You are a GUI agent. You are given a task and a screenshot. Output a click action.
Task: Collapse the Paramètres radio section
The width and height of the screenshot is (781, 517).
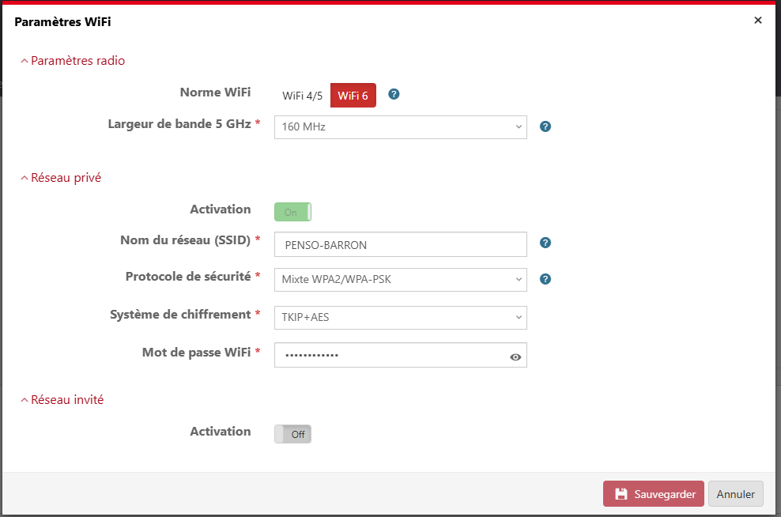[x=73, y=61]
